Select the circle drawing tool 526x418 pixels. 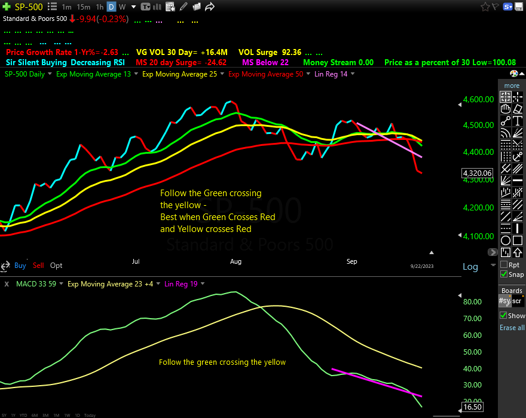506,241
